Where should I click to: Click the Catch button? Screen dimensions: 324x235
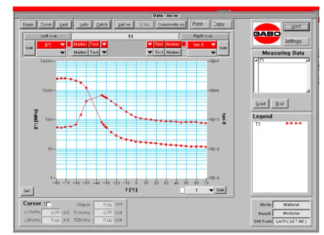[x=102, y=24]
